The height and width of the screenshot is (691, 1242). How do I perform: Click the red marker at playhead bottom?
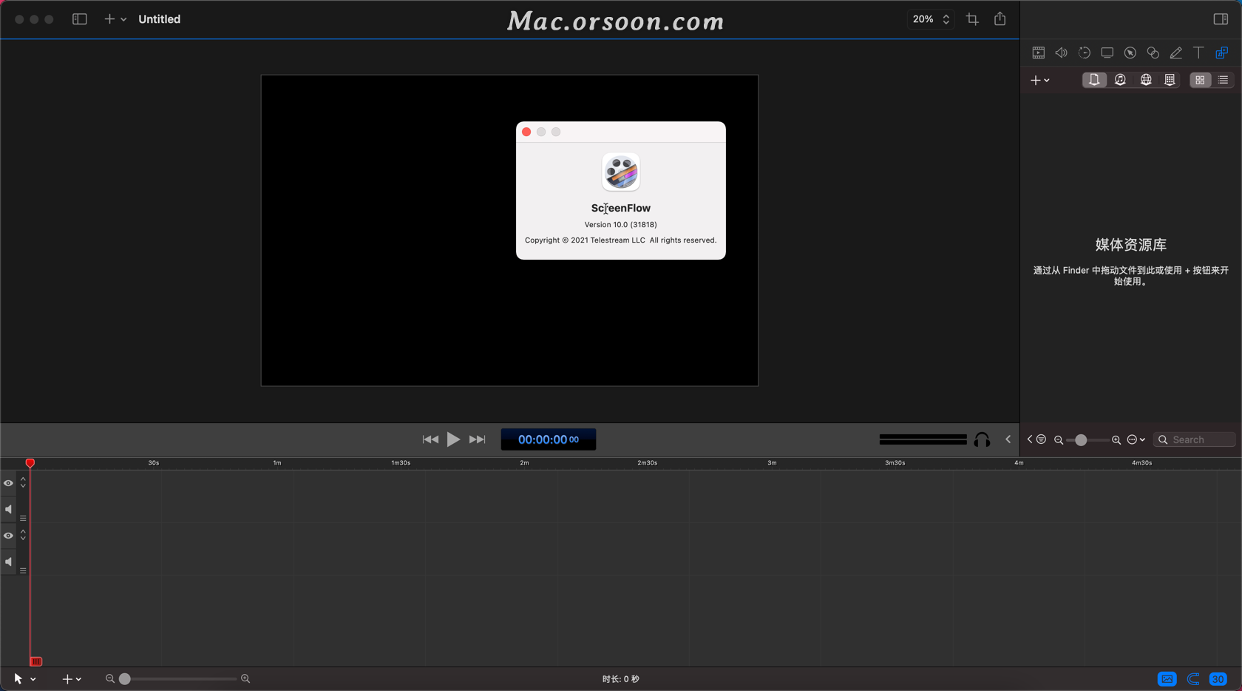click(x=36, y=661)
